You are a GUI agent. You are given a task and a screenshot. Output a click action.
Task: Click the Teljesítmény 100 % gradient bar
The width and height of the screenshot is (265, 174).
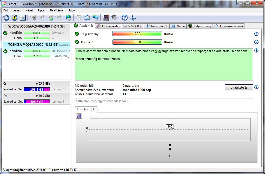coord(137,34)
